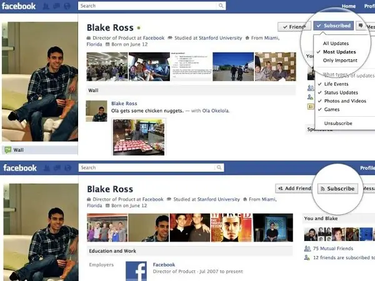375x281 pixels.
Task: Open Facebook link under Employers
Action: pyautogui.click(x=164, y=265)
